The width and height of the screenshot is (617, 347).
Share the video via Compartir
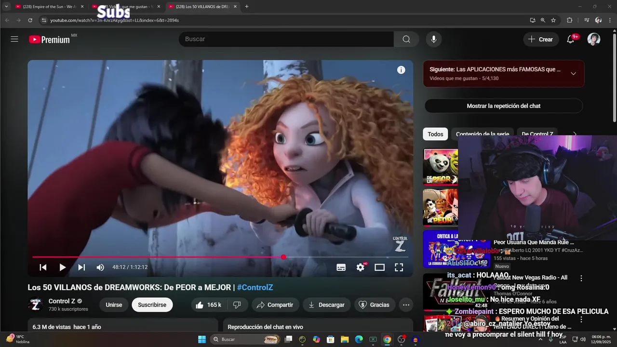(x=275, y=305)
